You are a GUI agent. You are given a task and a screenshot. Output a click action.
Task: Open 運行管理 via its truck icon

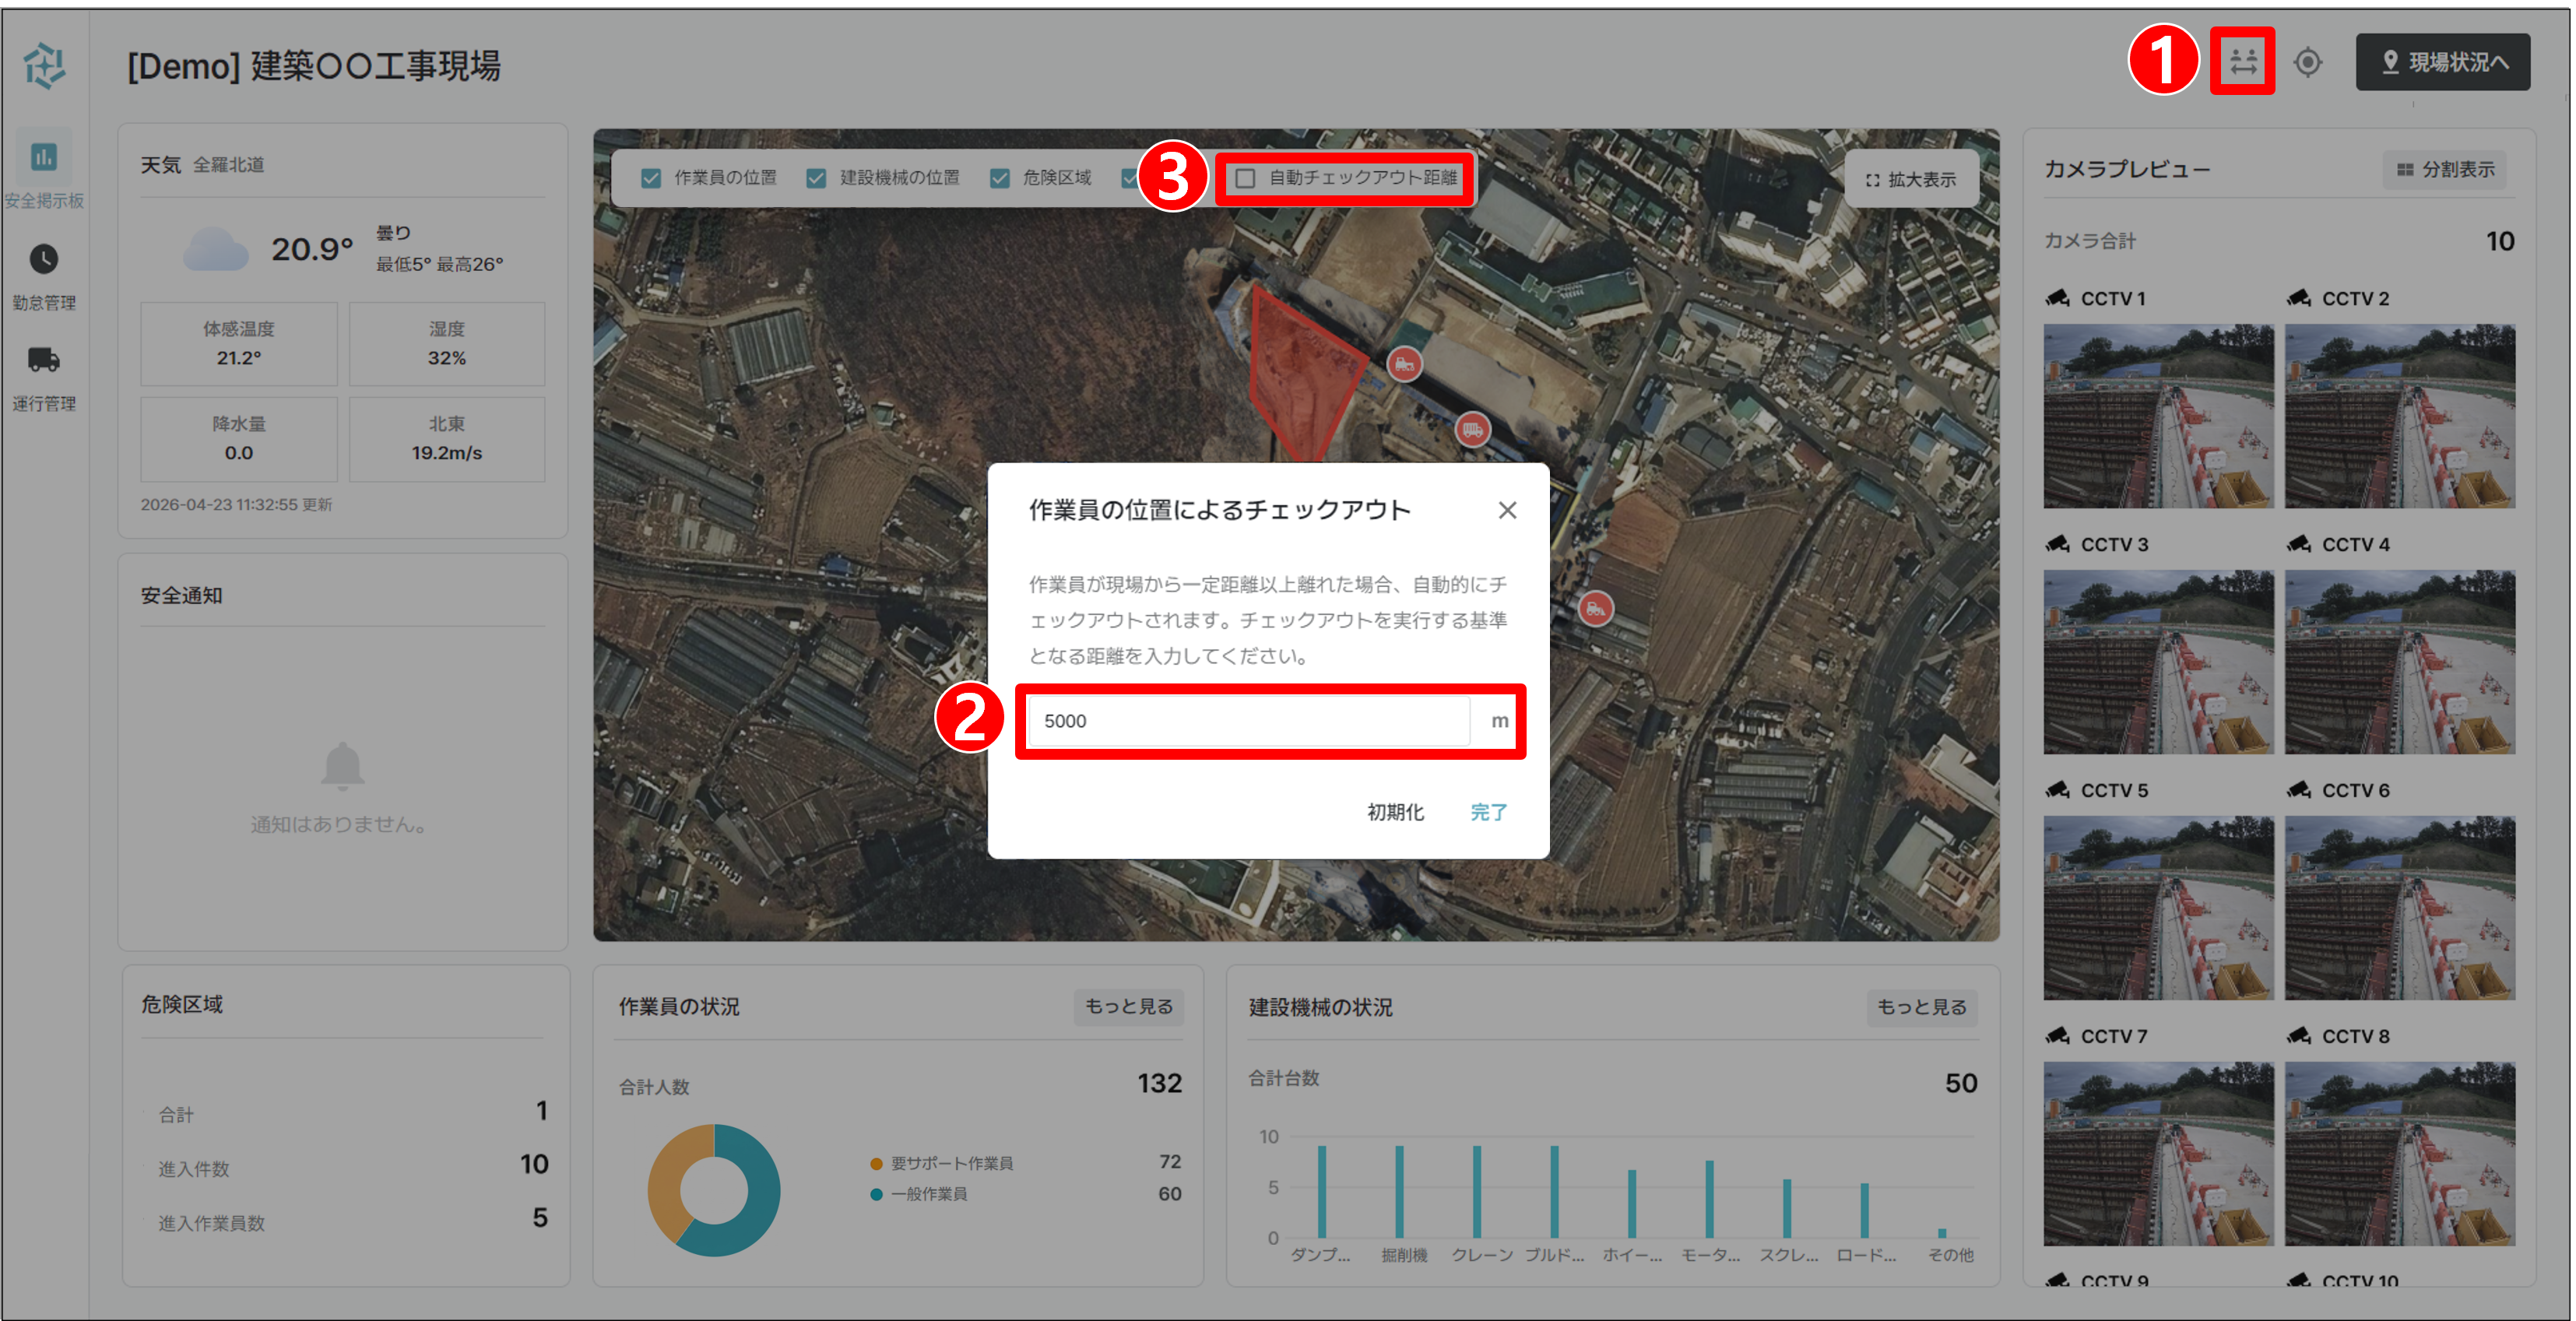coord(44,359)
